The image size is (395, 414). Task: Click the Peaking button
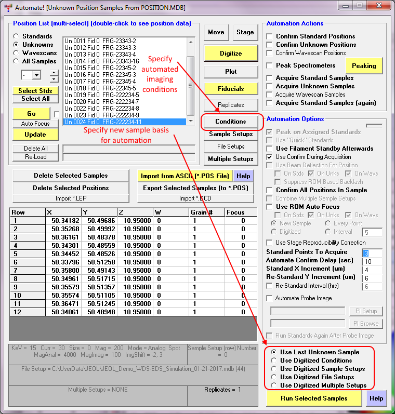[363, 66]
